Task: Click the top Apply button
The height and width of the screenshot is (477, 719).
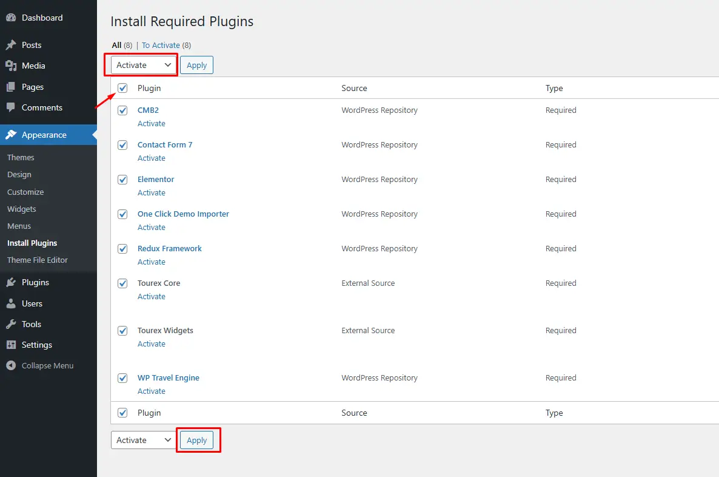Action: pyautogui.click(x=196, y=65)
